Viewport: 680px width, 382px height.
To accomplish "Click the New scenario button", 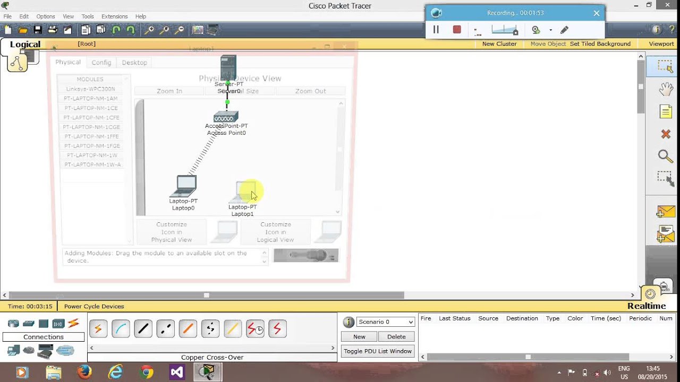I will [359, 336].
